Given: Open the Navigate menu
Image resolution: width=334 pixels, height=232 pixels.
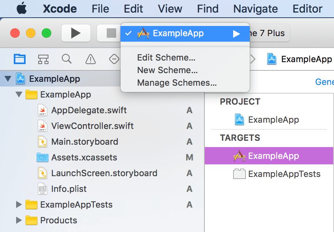Looking at the screenshot, I should [x=255, y=9].
